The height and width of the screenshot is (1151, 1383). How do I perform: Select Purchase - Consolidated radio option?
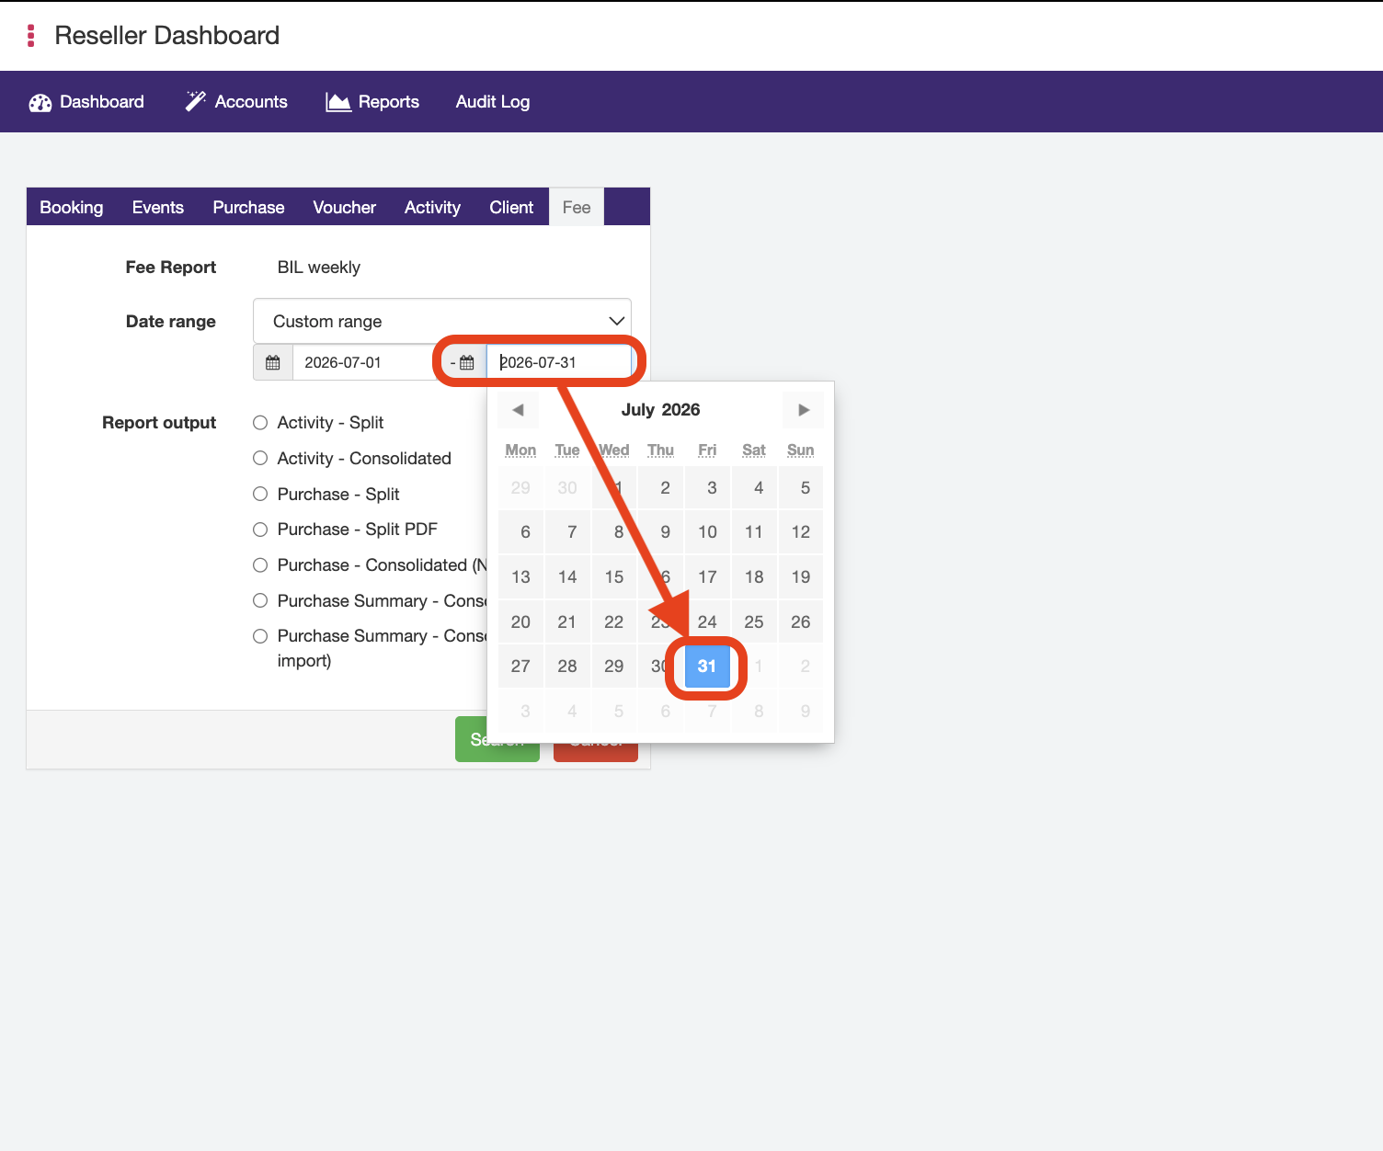[x=260, y=564]
